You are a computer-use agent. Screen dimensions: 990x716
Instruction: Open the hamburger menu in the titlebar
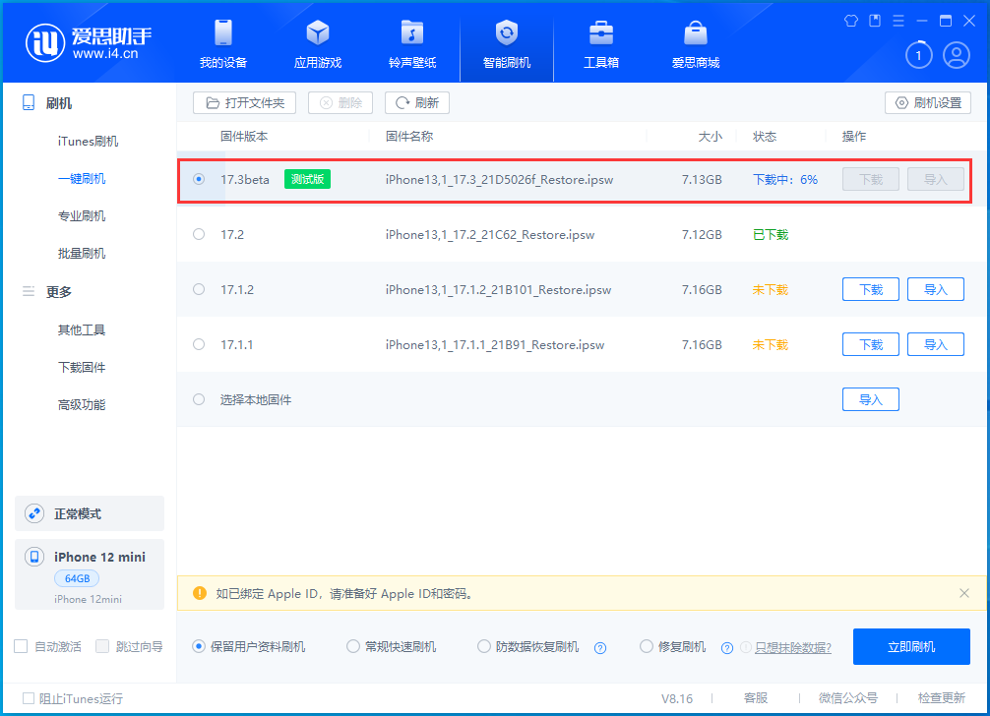point(897,20)
